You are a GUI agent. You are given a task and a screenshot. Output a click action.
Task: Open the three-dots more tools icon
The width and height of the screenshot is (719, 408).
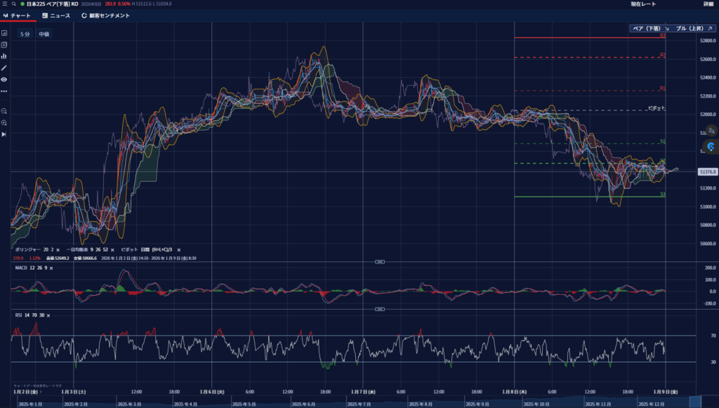4,91
